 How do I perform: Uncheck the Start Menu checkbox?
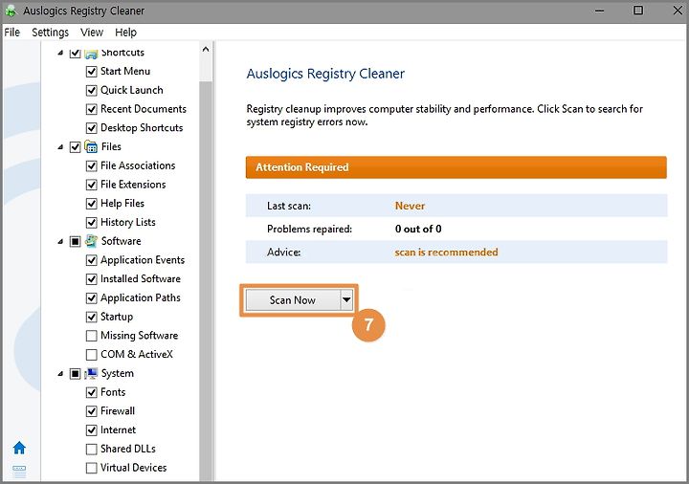pyautogui.click(x=92, y=71)
